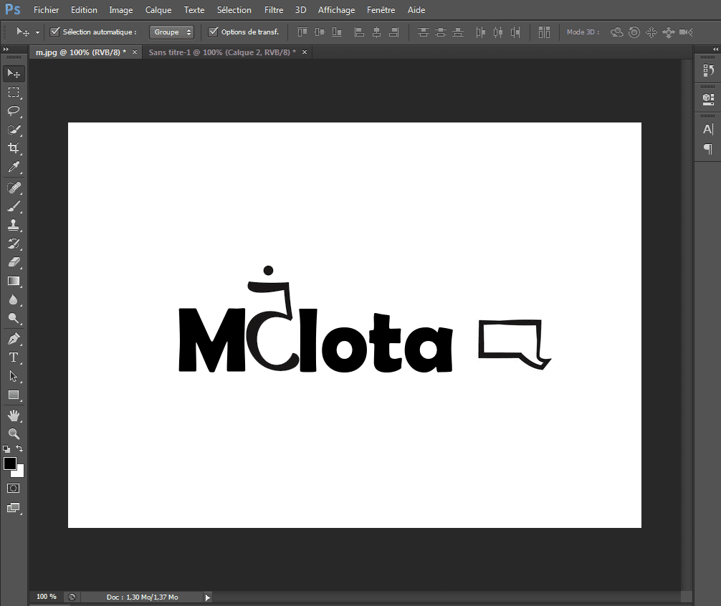
Task: Select the Clone Stamp tool
Action: pyautogui.click(x=14, y=225)
